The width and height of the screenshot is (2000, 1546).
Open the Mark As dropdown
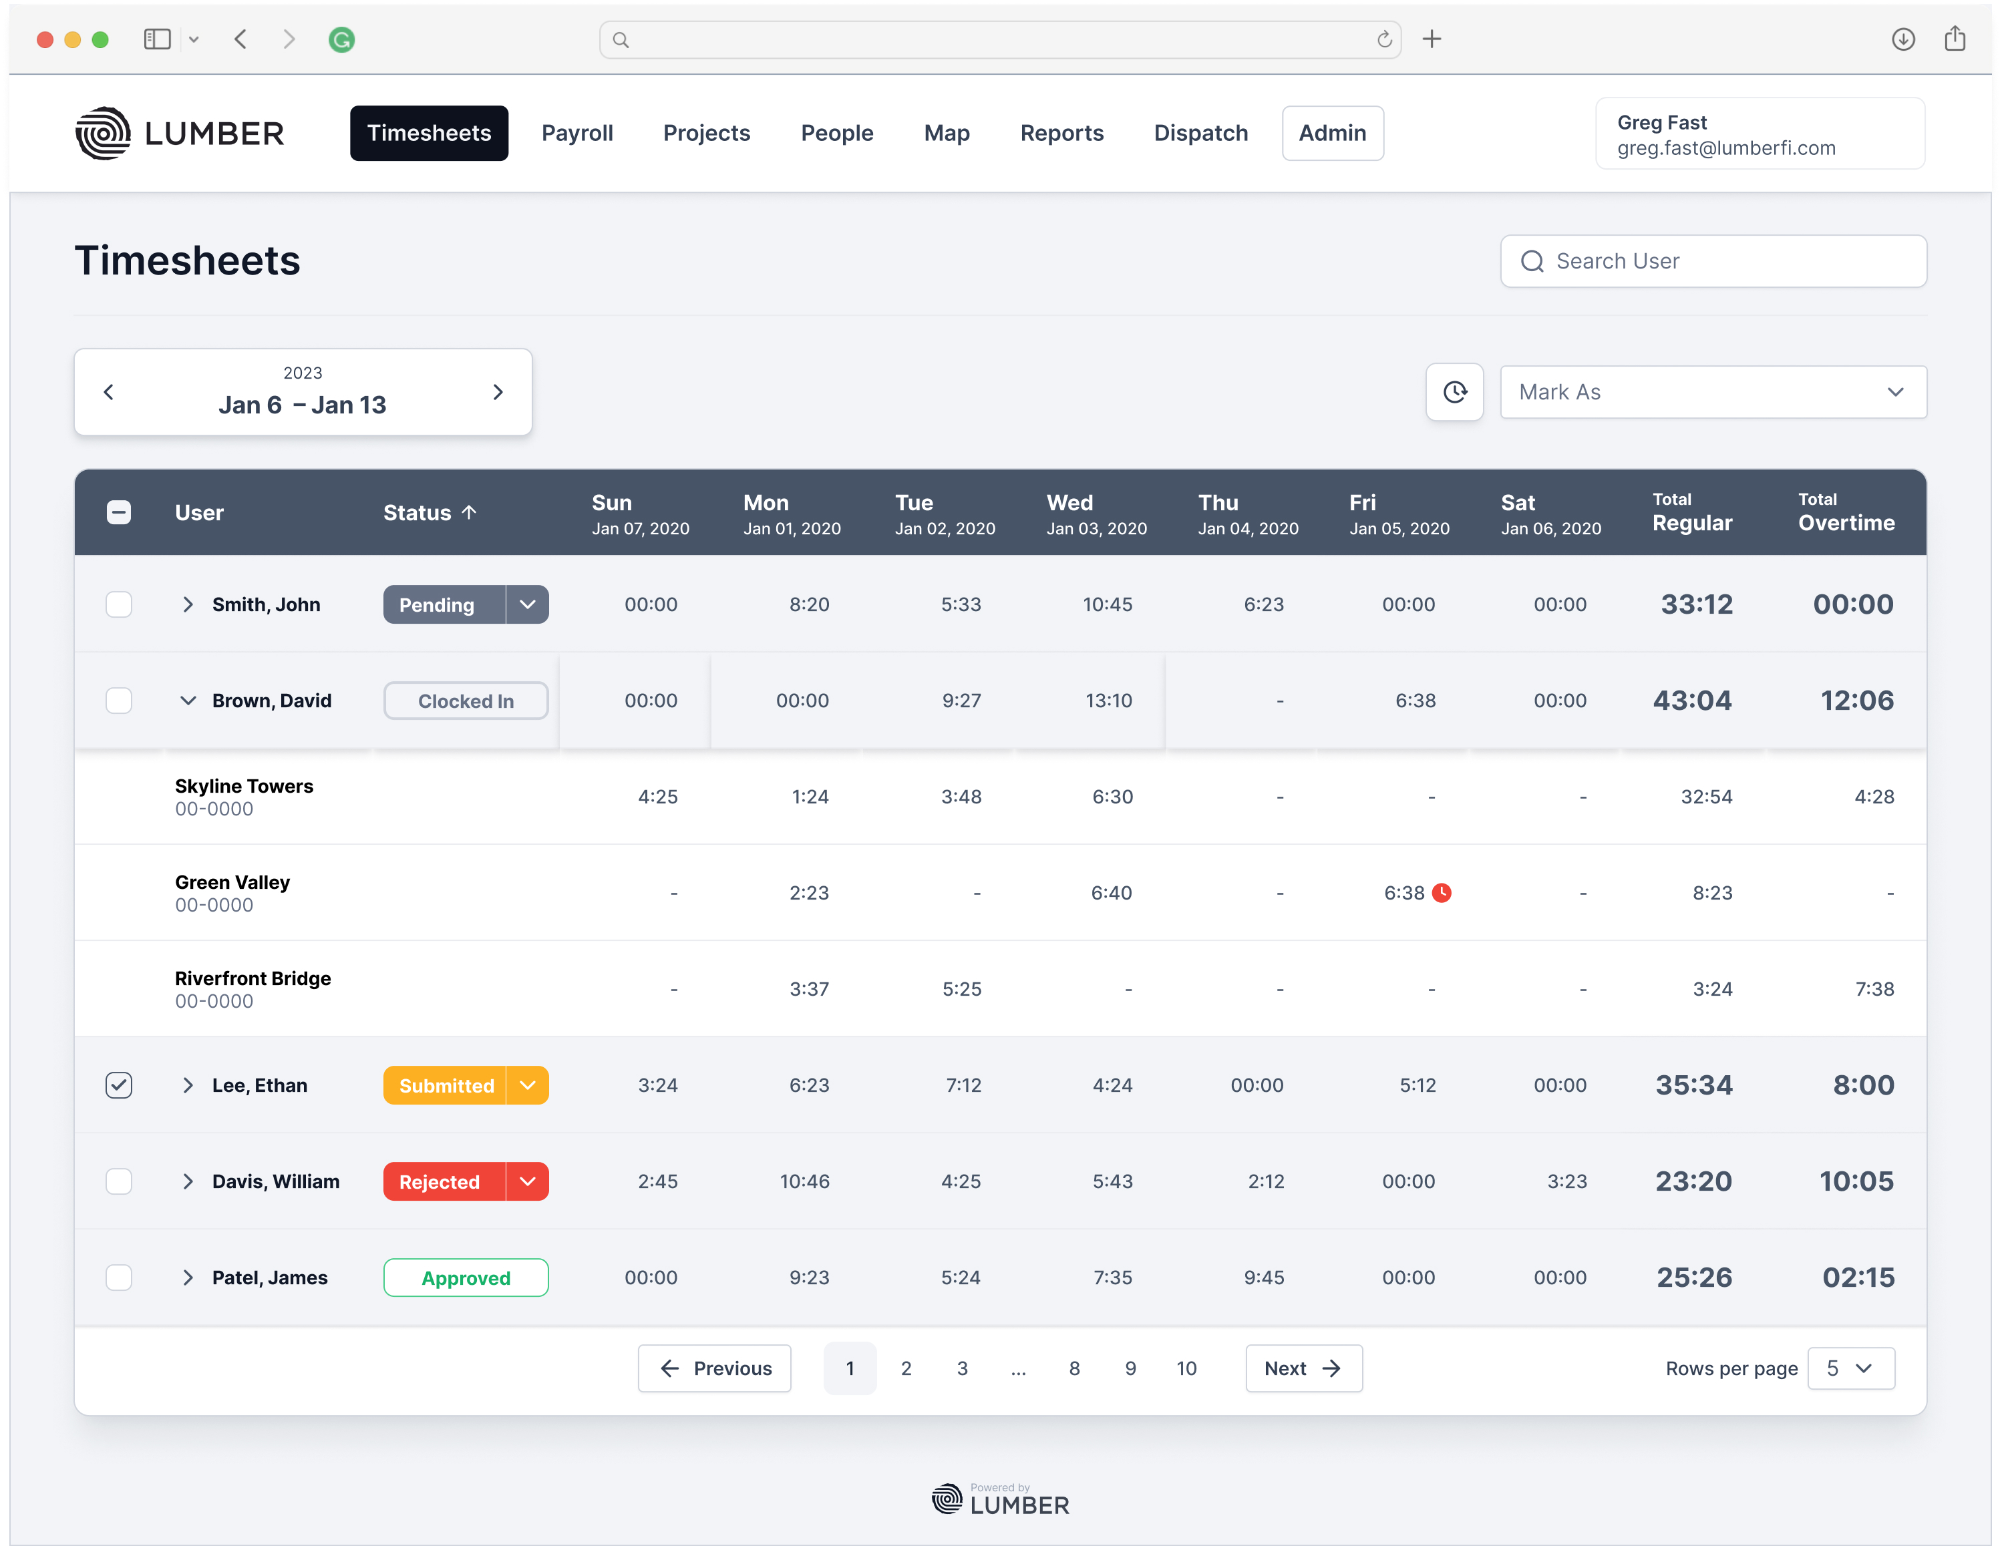(x=1711, y=392)
